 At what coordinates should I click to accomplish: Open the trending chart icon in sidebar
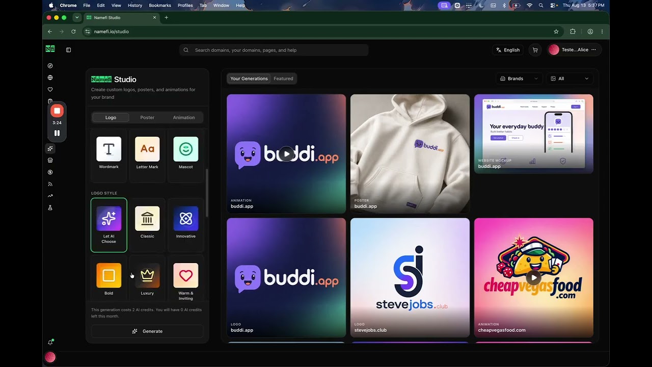50,196
